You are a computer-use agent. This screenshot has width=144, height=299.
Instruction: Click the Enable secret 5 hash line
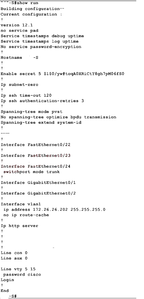tap(63, 74)
